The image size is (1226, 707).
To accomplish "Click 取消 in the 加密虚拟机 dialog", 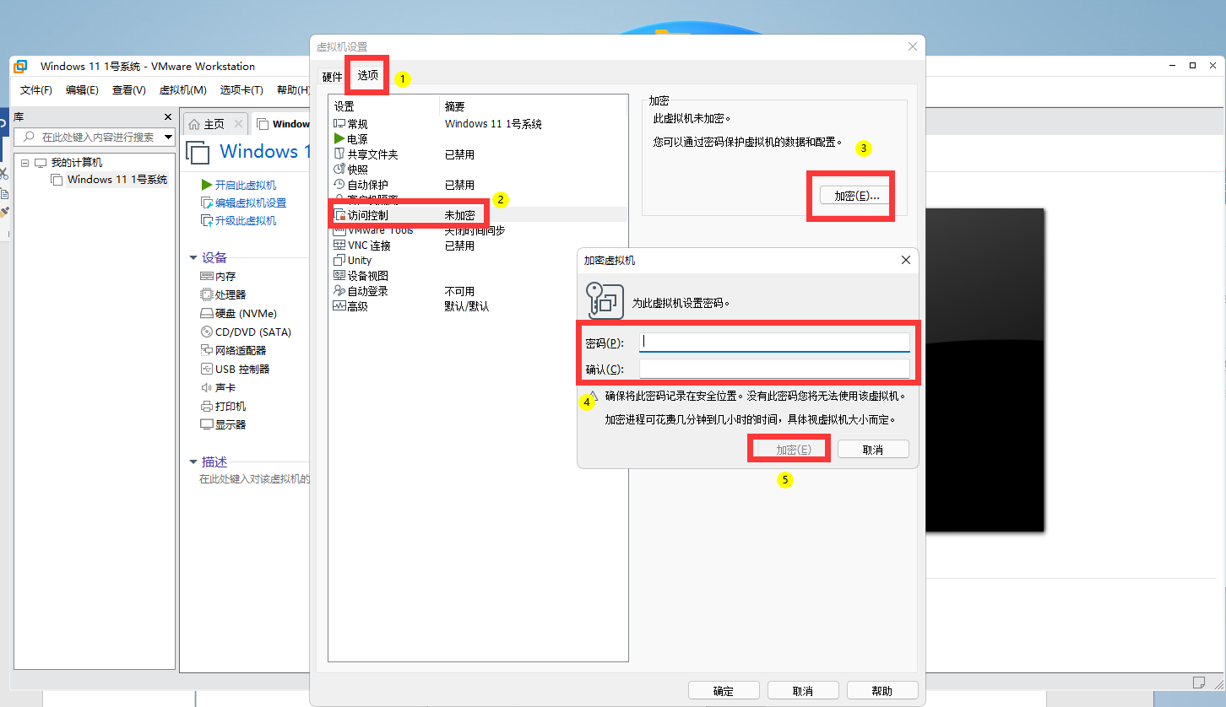I will [x=872, y=450].
